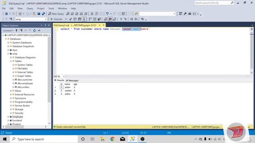255x143 pixels.
Task: Refresh the Object Explorer tree
Action: coord(35,31)
